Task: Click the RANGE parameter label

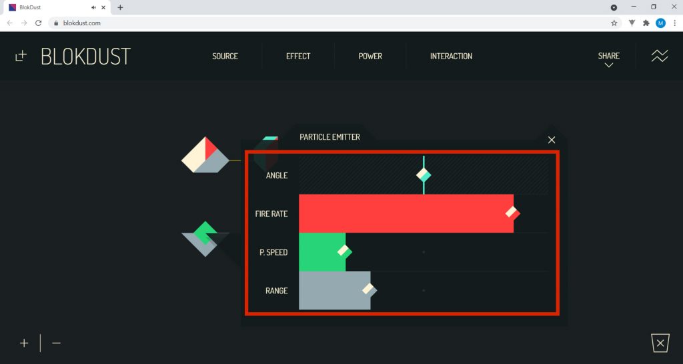Action: coord(277,291)
